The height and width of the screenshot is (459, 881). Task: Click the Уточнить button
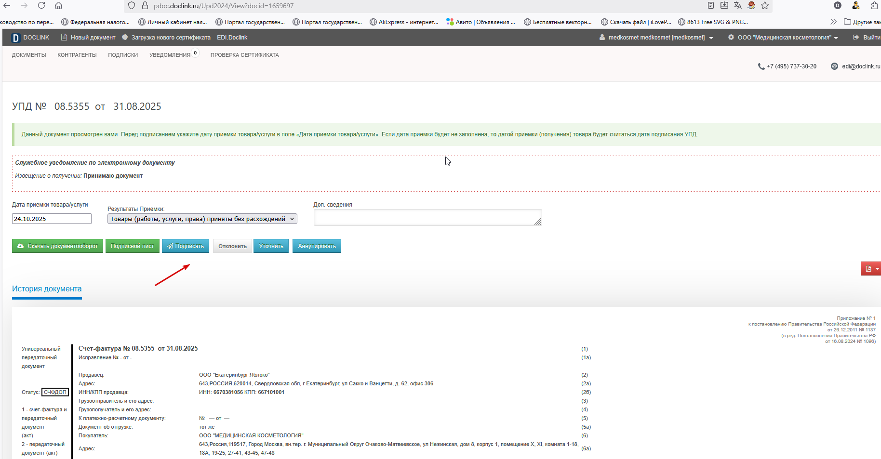[x=271, y=246]
